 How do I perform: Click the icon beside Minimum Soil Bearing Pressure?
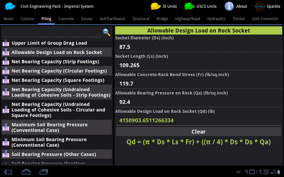pos(6,142)
